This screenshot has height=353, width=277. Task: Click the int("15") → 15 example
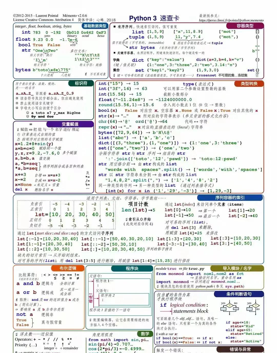coord(118,83)
